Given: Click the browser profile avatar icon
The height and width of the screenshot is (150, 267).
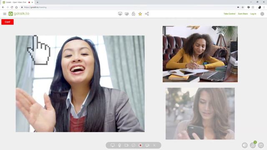Looking at the screenshot, I should [259, 7].
